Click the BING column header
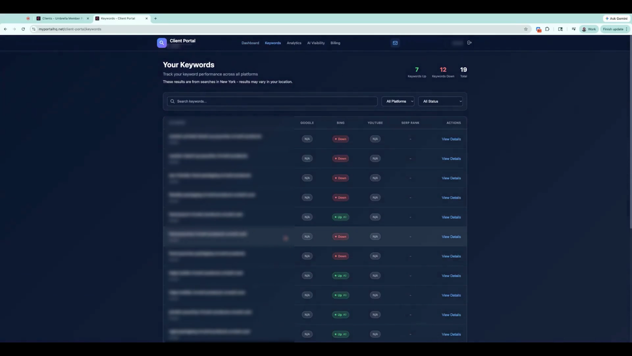This screenshot has width=632, height=356. (x=340, y=123)
